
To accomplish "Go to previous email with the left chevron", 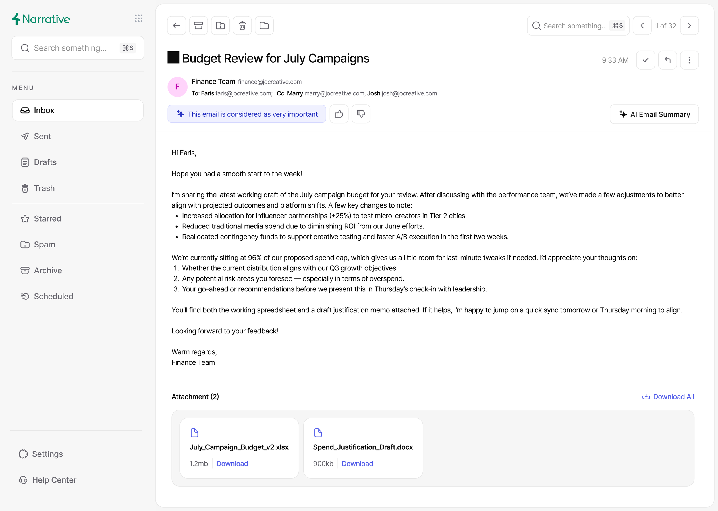I will tap(642, 26).
